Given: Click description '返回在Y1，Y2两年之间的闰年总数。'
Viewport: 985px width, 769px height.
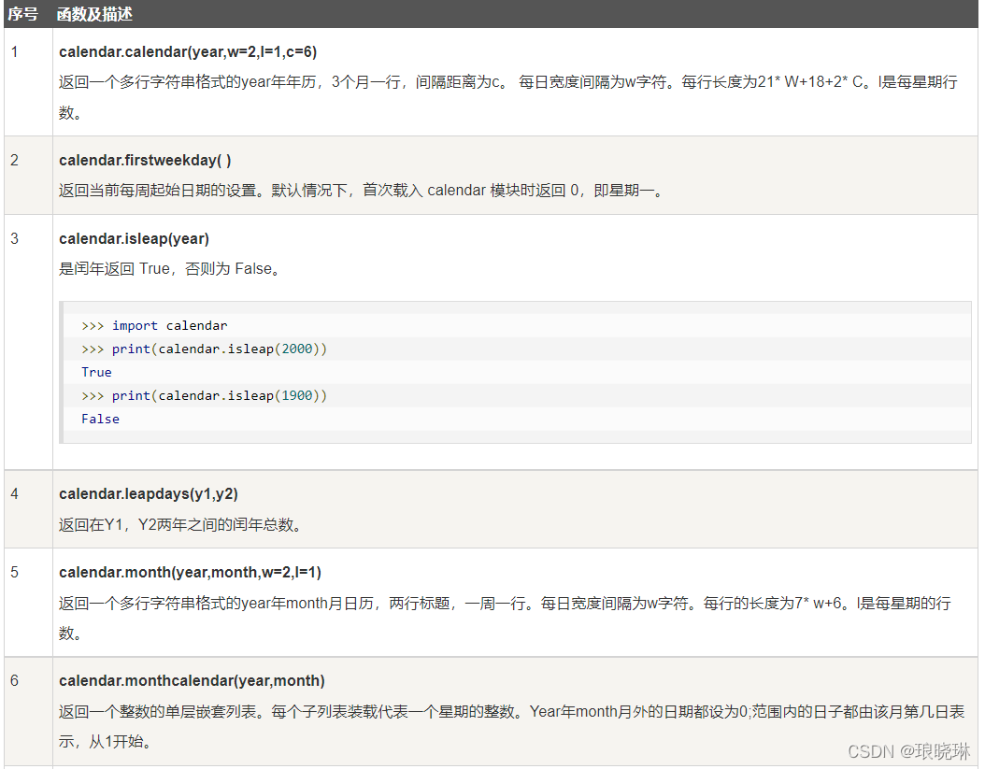Looking at the screenshot, I should point(180,524).
